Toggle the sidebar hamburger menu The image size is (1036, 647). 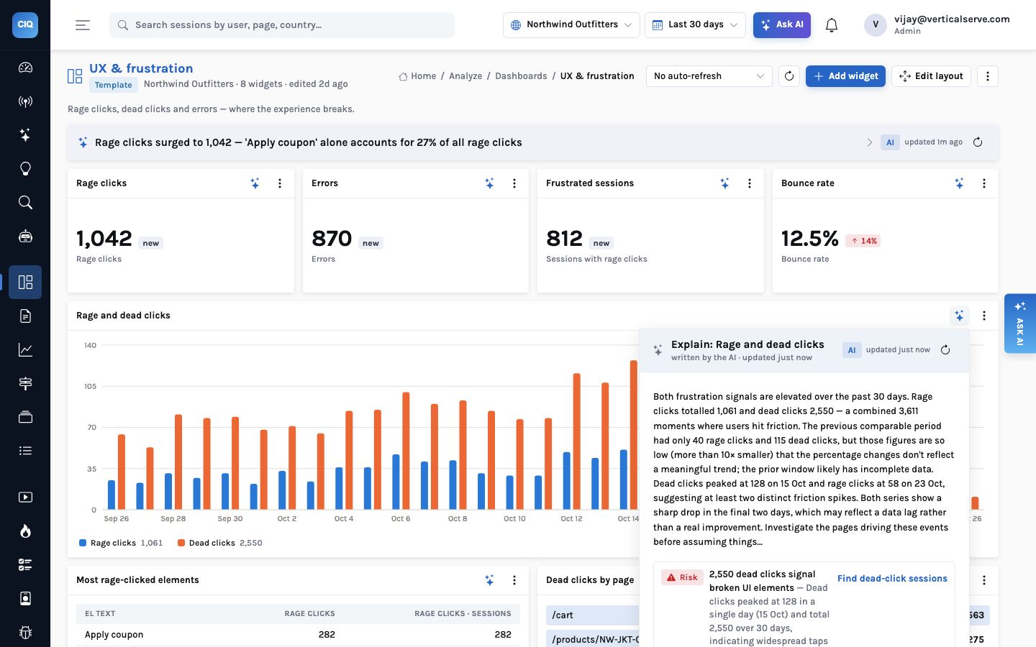click(83, 25)
